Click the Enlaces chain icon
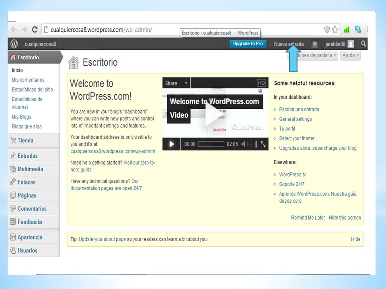The width and height of the screenshot is (386, 289). tap(13, 182)
